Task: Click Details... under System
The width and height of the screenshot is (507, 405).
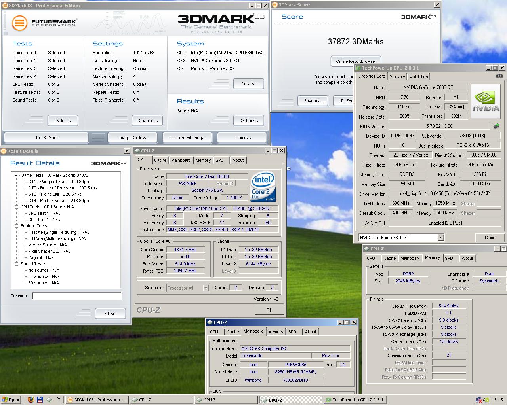Action: pos(250,84)
